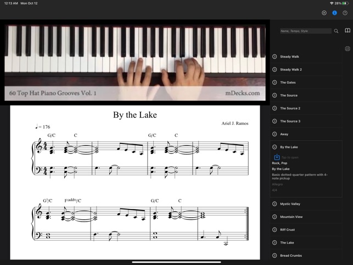Screen dimensions: 353x265
Task: Click the Wi-Fi icon in status bar
Action: point(332,3)
